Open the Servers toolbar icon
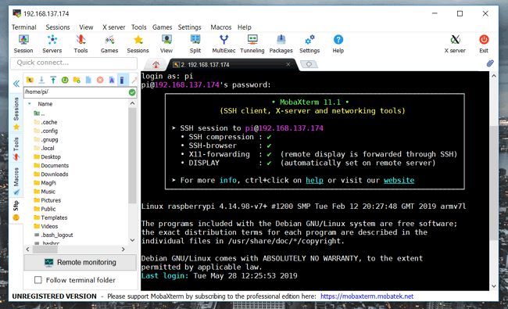Viewport: 508px width, 309px height. [52, 44]
